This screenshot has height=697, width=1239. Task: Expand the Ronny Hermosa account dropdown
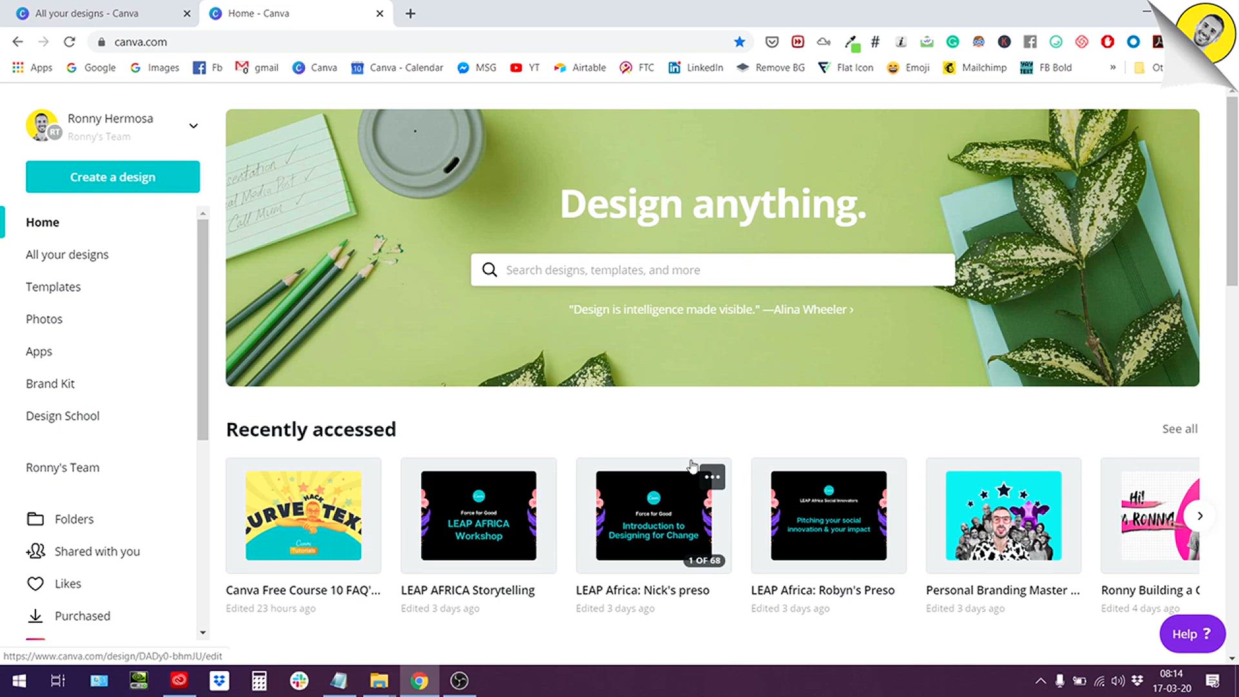(x=193, y=126)
